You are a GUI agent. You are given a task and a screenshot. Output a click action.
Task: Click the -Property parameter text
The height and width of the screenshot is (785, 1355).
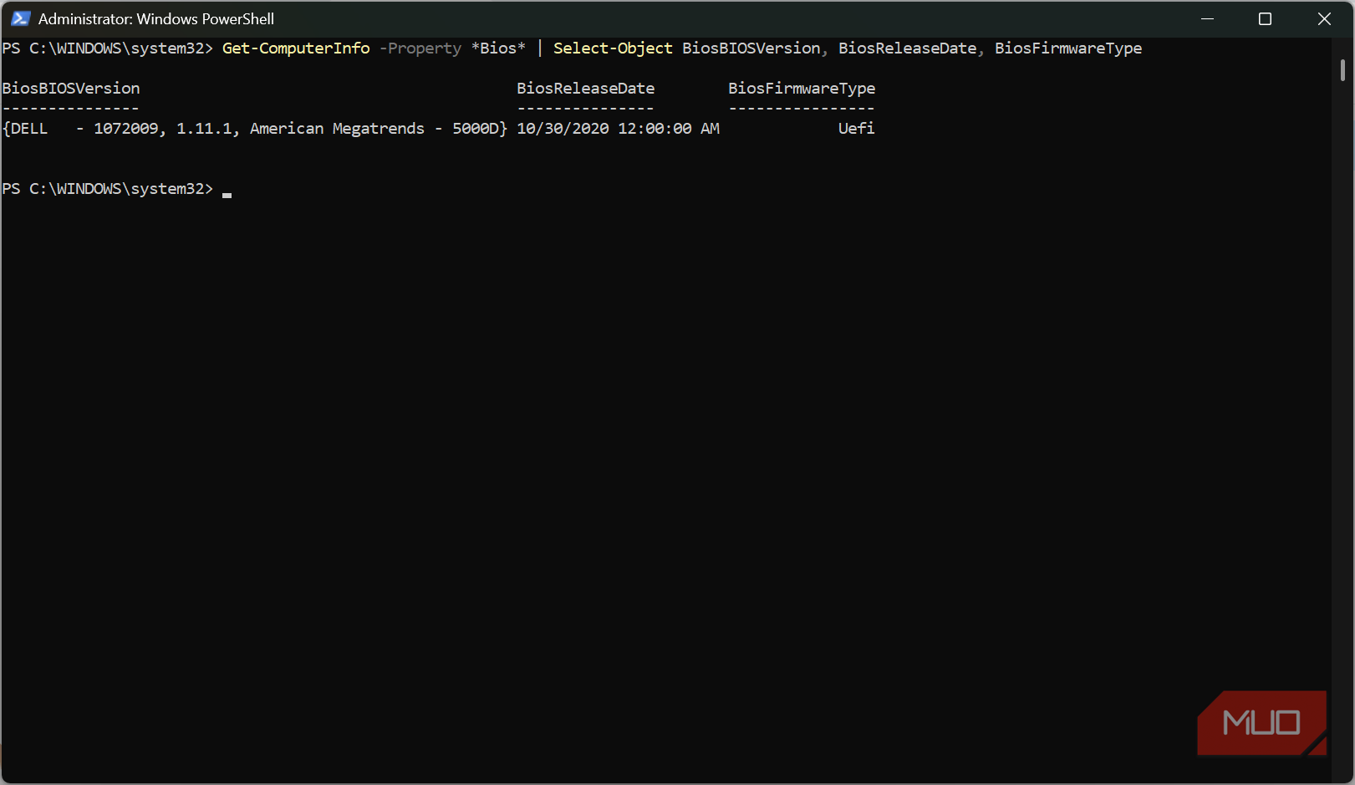(x=420, y=48)
